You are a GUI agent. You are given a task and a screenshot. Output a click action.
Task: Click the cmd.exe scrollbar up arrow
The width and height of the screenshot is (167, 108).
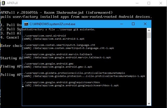(149, 30)
